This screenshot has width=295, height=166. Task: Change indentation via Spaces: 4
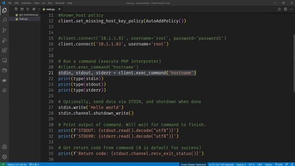click(241, 164)
